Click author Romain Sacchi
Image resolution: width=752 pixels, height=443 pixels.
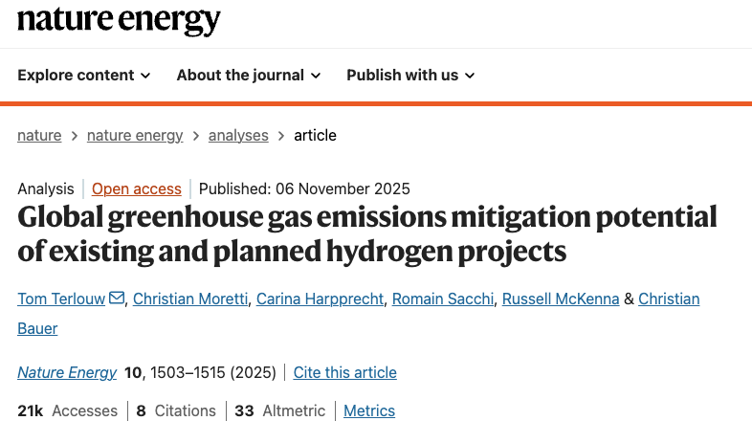click(443, 299)
